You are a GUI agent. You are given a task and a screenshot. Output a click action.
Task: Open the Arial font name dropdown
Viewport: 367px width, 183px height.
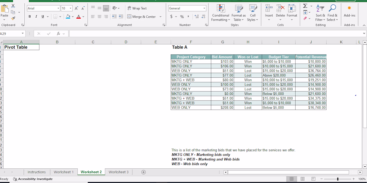(x=58, y=8)
